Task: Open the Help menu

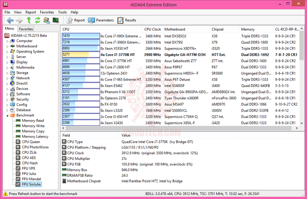Action: click(x=74, y=12)
